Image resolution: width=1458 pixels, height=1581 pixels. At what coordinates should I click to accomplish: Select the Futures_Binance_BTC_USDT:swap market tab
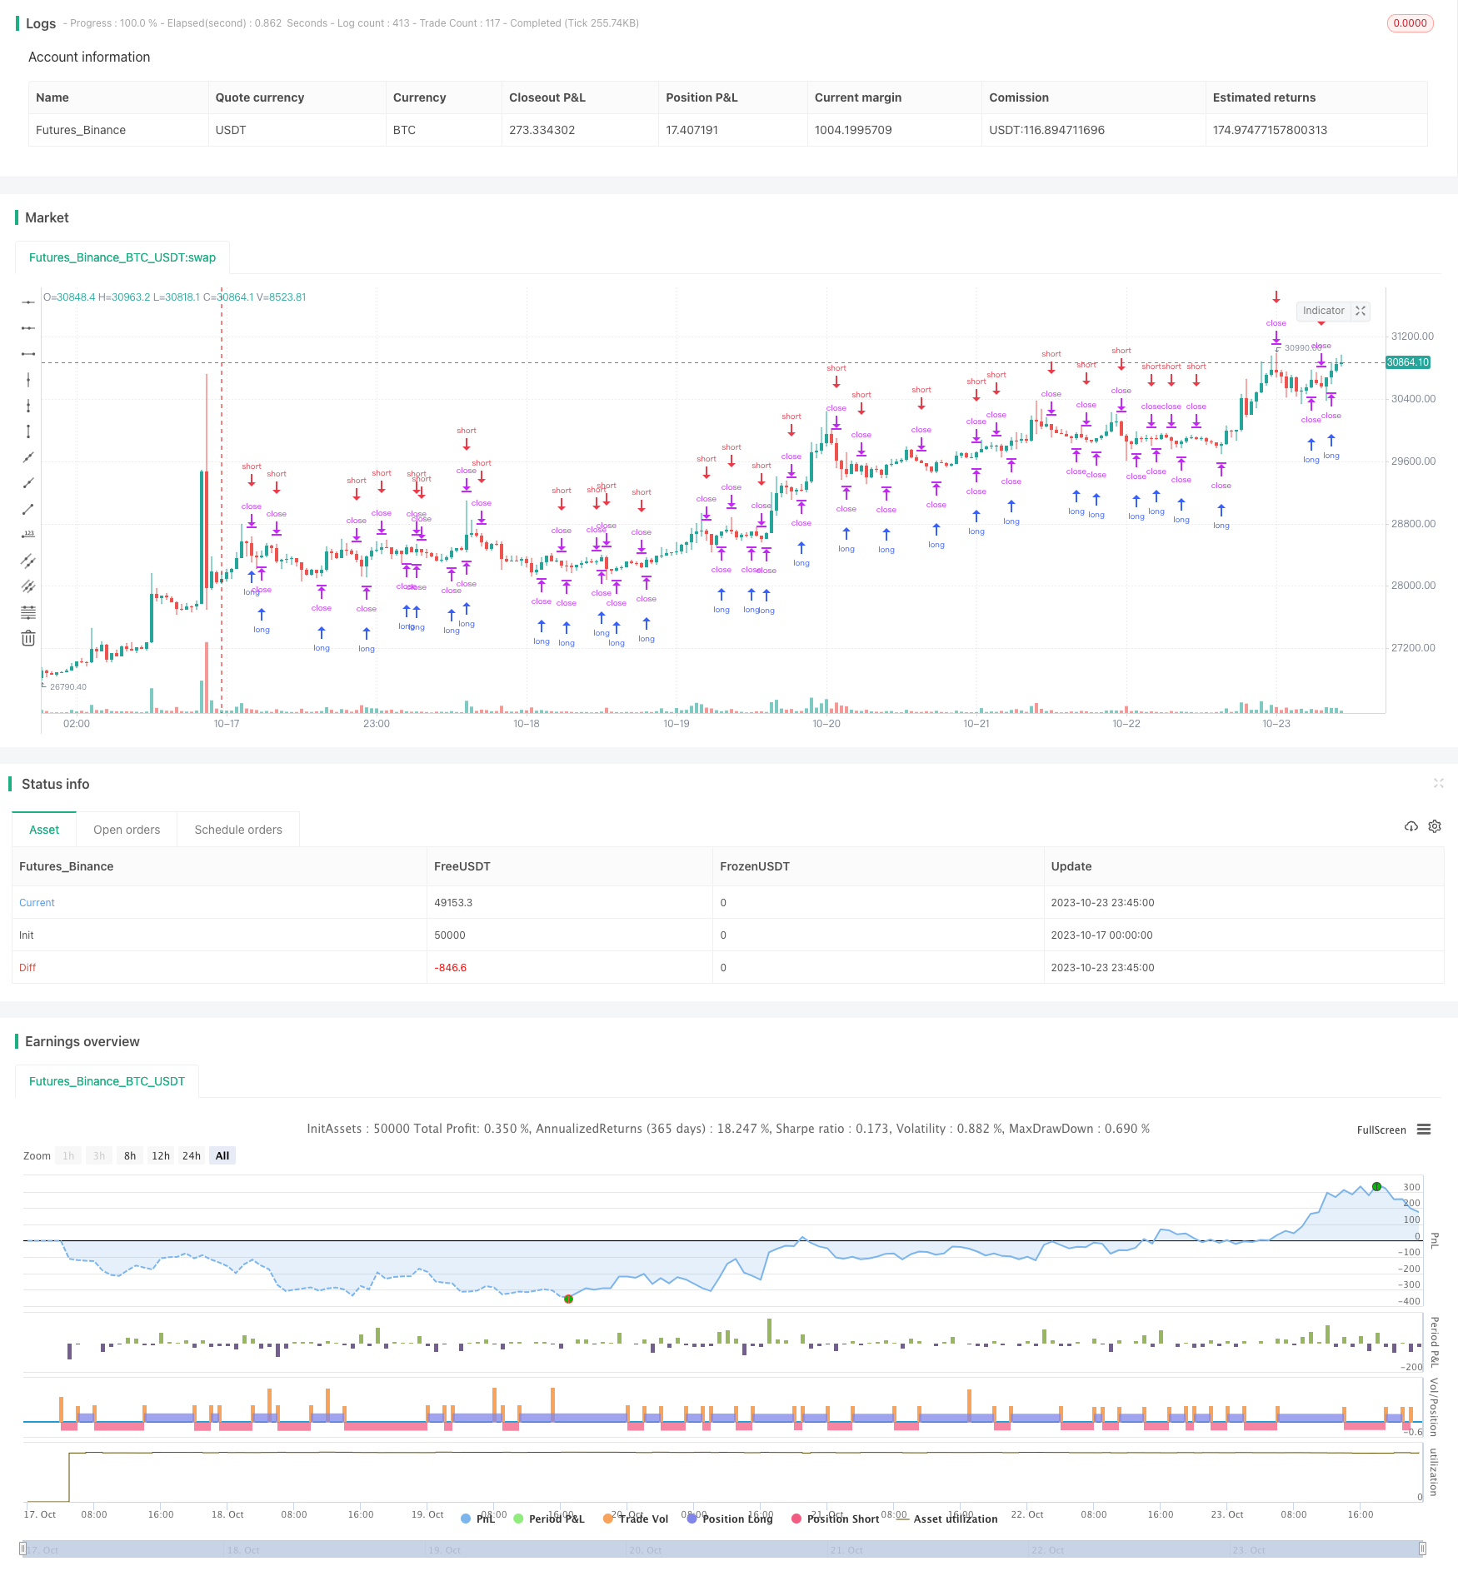122,257
